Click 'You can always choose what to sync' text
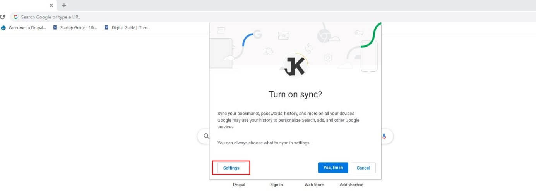The width and height of the screenshot is (536, 193). pos(264,143)
